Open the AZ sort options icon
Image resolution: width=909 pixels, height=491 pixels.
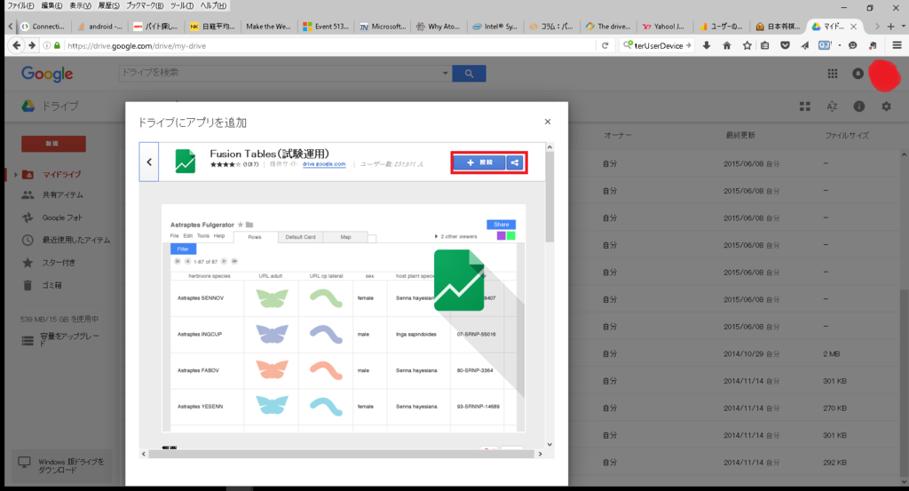(x=832, y=107)
